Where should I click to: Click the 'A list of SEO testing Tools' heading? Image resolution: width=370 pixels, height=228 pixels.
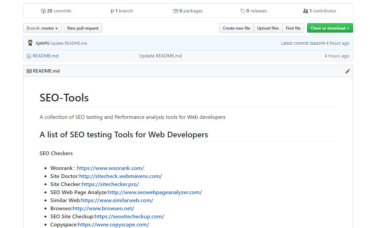[124, 135]
